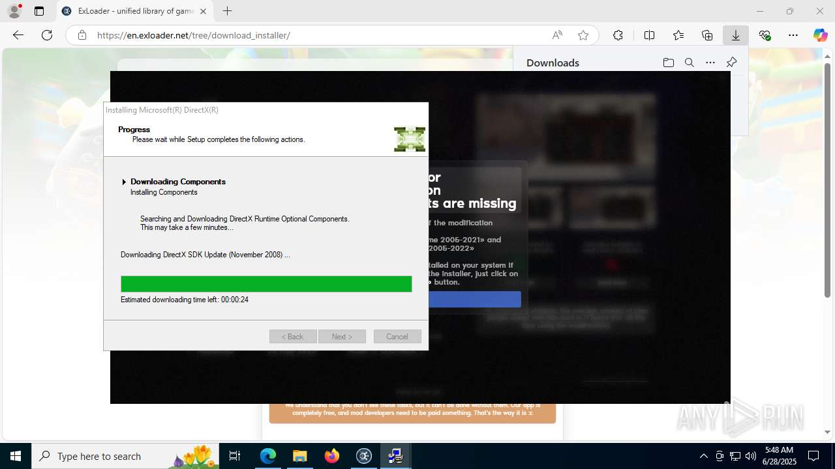
Task: Select the Installing Components step text
Action: [x=164, y=192]
